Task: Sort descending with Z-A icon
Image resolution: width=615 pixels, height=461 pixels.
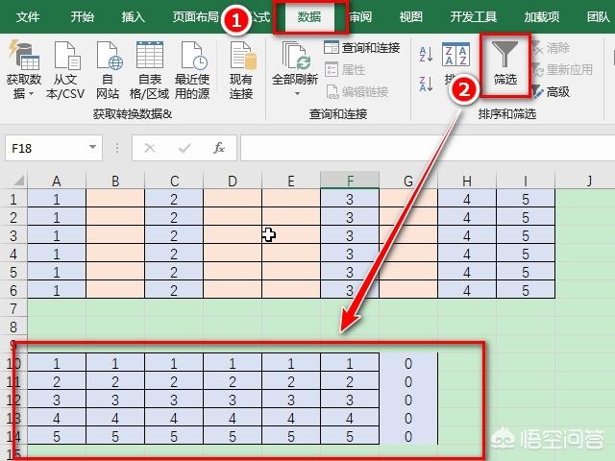Action: coord(426,84)
